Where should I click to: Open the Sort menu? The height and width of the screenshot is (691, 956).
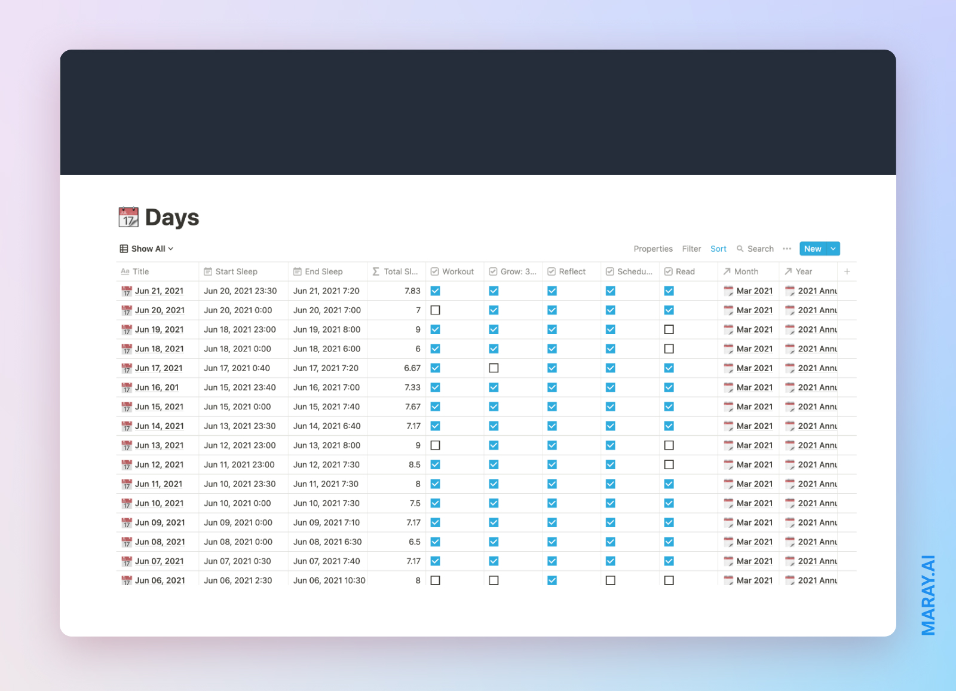pyautogui.click(x=718, y=249)
